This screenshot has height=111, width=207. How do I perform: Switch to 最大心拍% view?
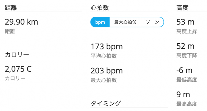point(125,22)
